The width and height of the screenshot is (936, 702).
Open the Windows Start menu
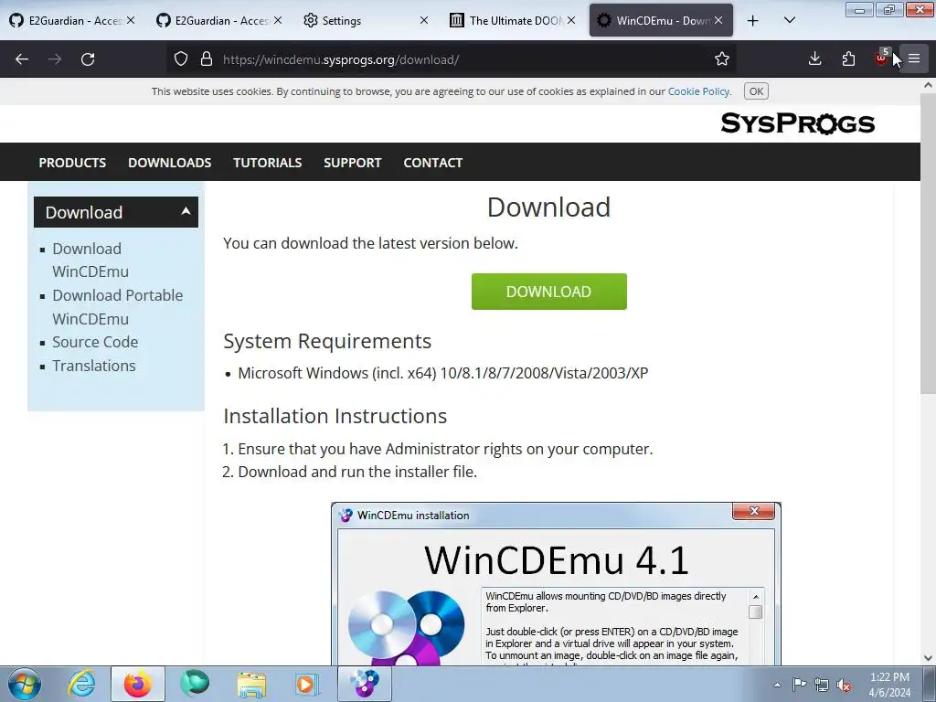click(25, 684)
